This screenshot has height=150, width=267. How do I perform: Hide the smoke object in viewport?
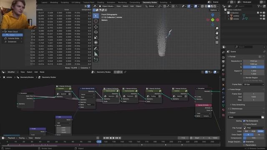(x=261, y=19)
